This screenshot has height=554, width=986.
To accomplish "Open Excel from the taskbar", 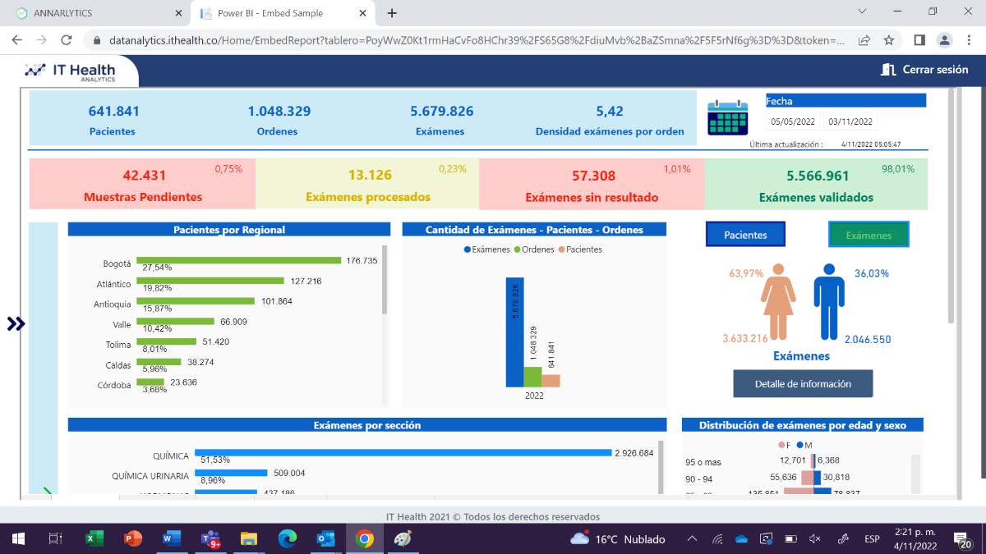I will pyautogui.click(x=94, y=538).
